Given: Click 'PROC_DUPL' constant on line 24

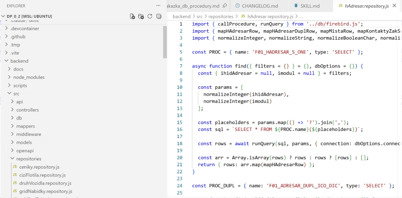Looking at the screenshot, I should (222, 186).
